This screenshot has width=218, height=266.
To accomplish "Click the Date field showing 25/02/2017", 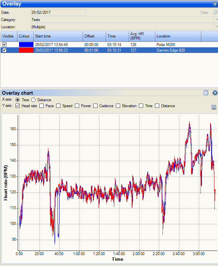I will 58,12.
